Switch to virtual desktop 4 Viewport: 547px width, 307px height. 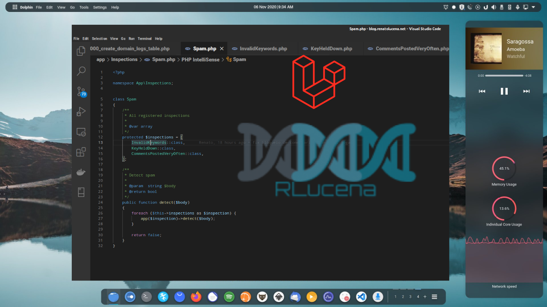click(x=418, y=297)
